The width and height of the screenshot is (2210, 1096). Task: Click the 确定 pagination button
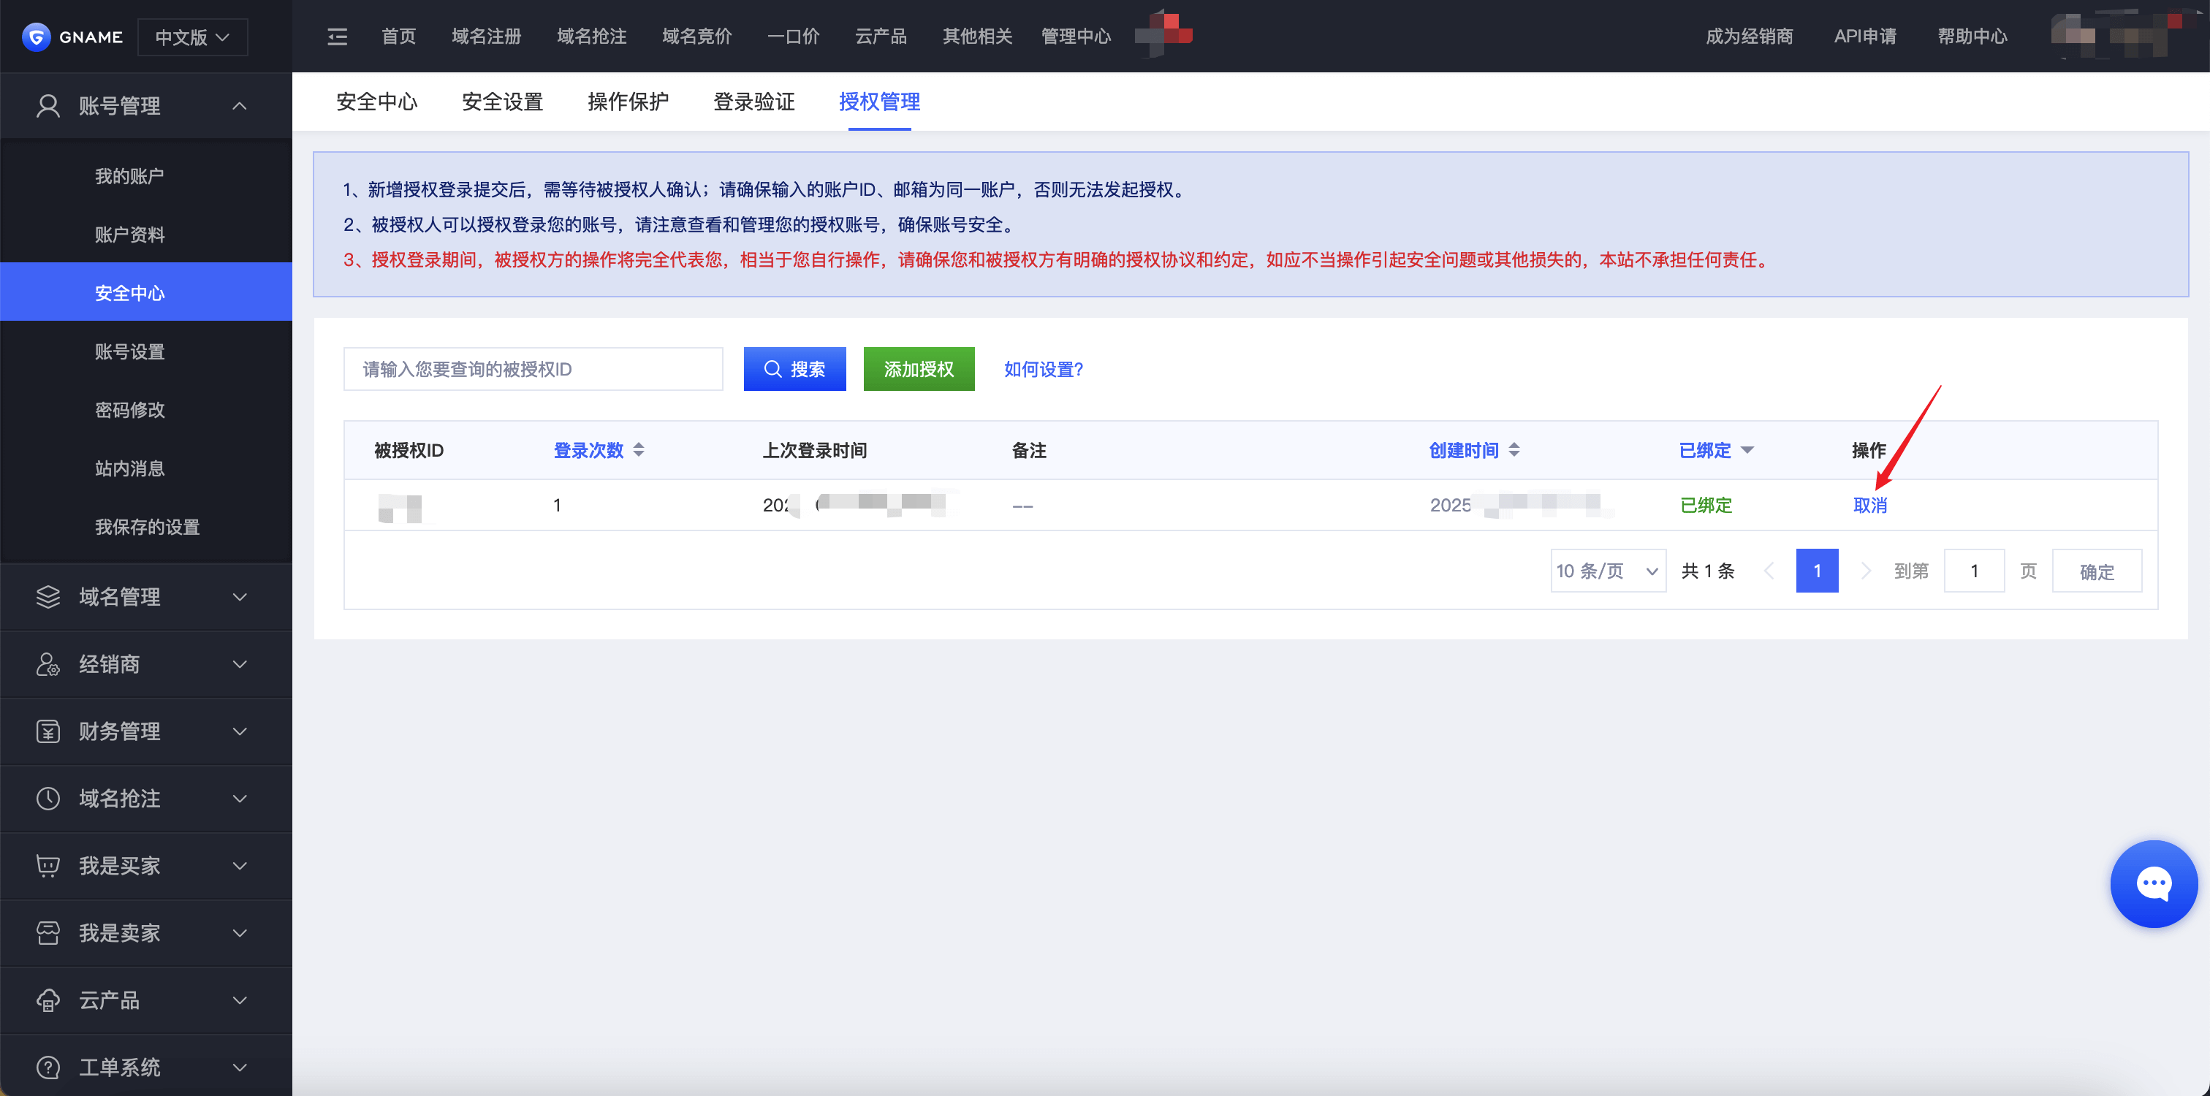2097,571
